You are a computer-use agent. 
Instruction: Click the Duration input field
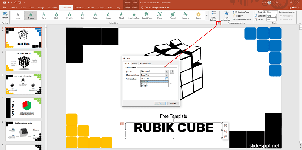tap(272, 16)
